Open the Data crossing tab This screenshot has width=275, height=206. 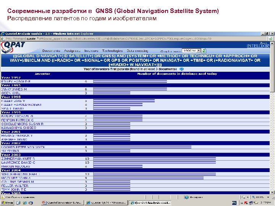coord(137,51)
